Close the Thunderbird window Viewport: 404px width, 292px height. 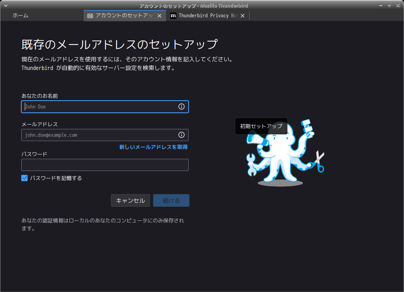pos(398,6)
